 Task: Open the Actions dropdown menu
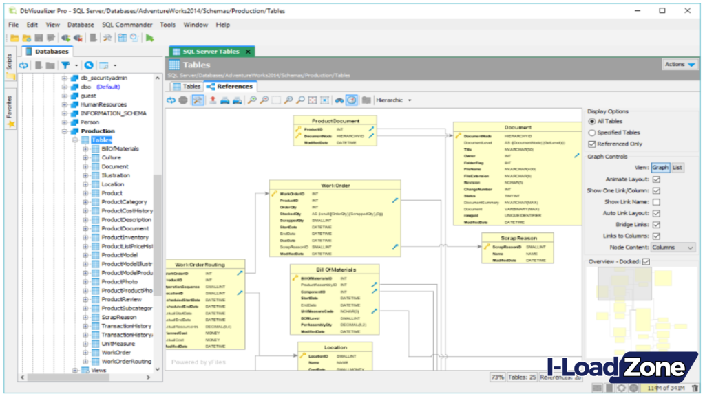point(680,65)
